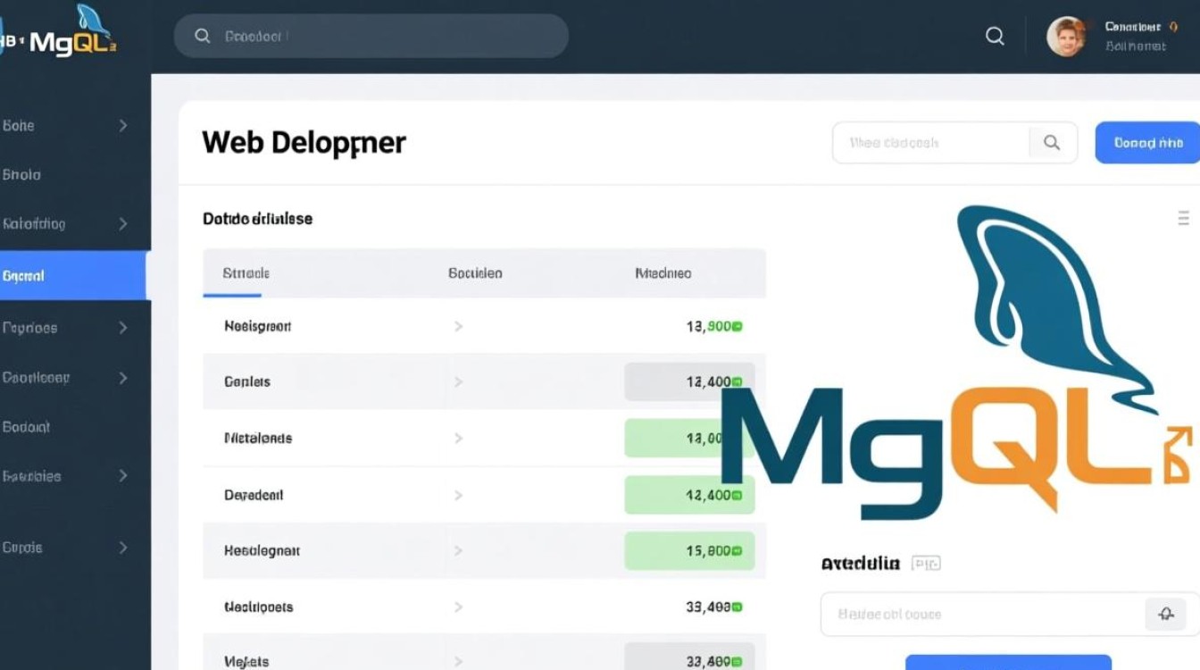Viewport: 1200px width, 670px height.
Task: Click the magnifier inside the top search bar
Action: 203,36
